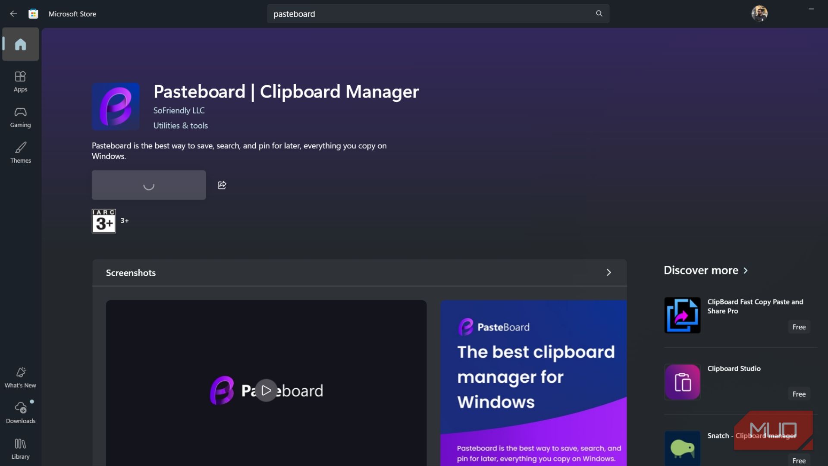Minimize the Microsoft Store window
Viewport: 828px width, 466px height.
(x=811, y=9)
